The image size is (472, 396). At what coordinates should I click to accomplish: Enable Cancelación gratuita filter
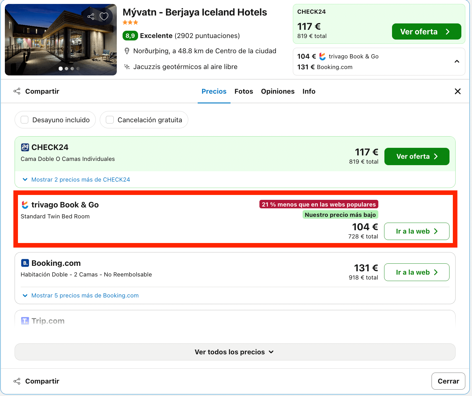coord(144,120)
